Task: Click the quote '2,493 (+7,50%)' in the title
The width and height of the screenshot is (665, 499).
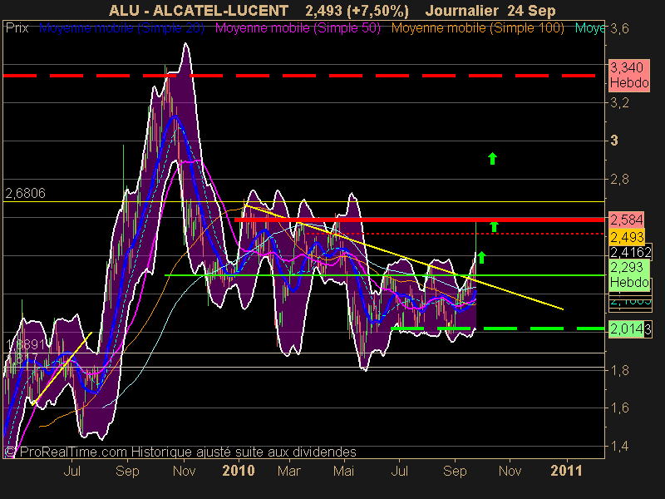Action: coord(357,10)
